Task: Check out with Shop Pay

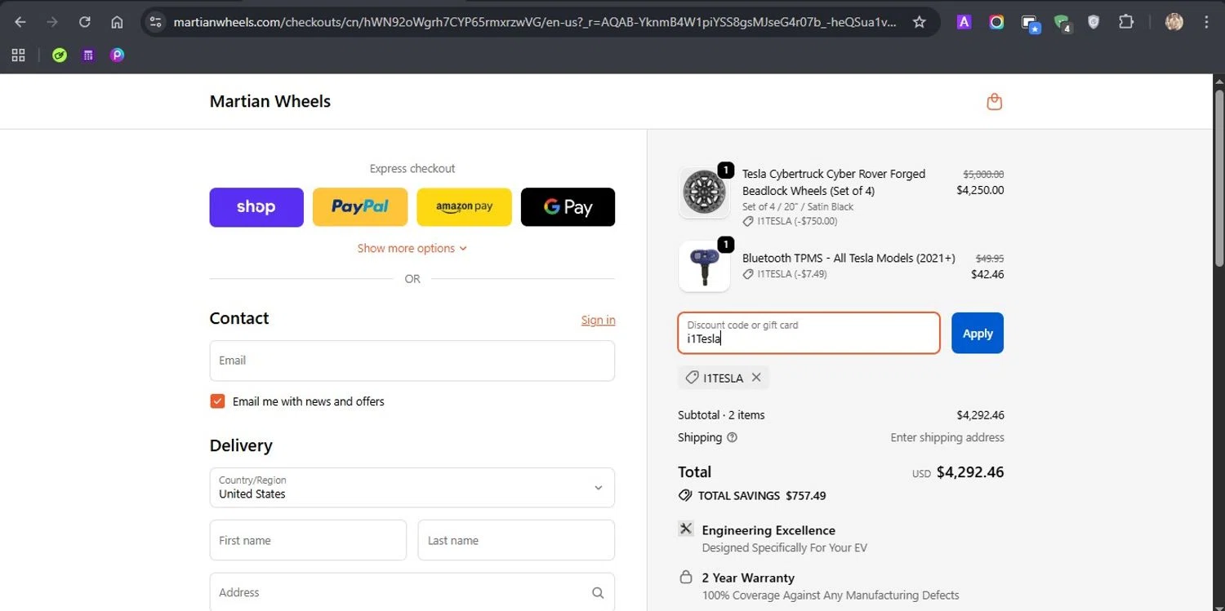Action: click(256, 207)
